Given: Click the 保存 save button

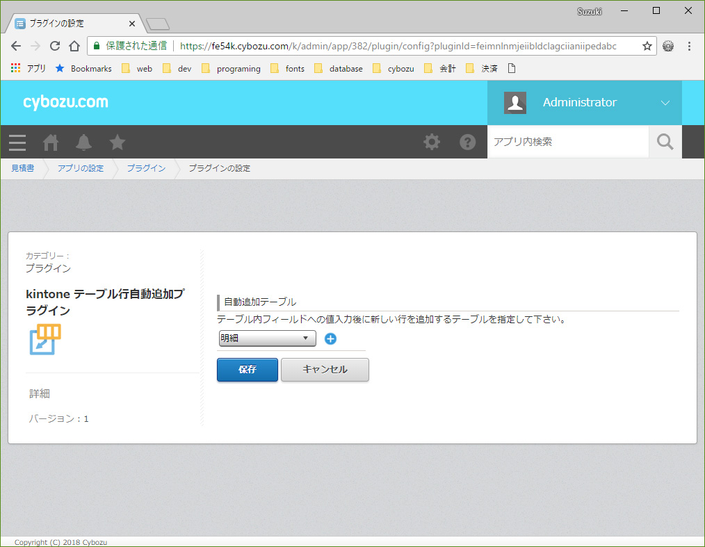Looking at the screenshot, I should pyautogui.click(x=248, y=370).
